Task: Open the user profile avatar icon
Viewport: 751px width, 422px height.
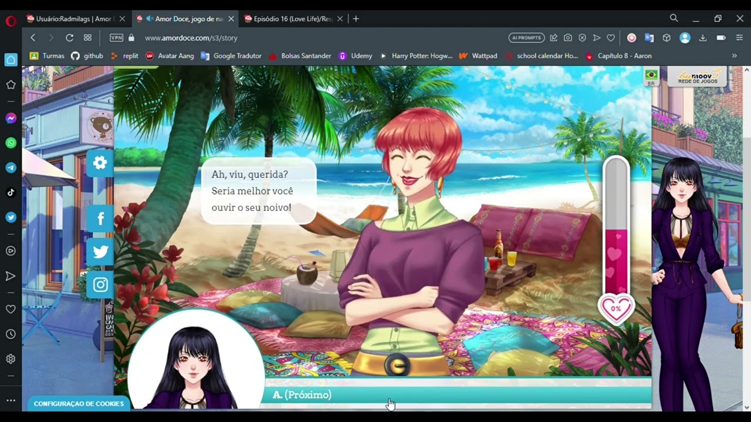Action: click(685, 38)
